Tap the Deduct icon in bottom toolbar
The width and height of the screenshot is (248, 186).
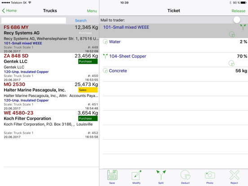coord(186,175)
